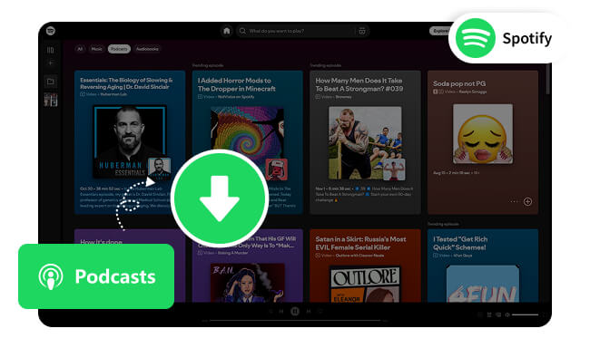Click 'Trending episode' label above the Minecraft card

(x=208, y=65)
